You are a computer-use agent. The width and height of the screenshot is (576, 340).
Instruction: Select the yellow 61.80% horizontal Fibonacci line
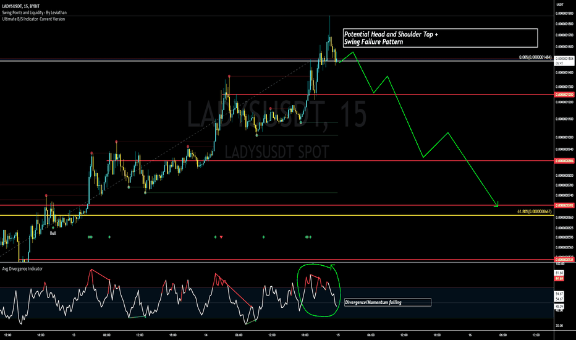(x=277, y=215)
